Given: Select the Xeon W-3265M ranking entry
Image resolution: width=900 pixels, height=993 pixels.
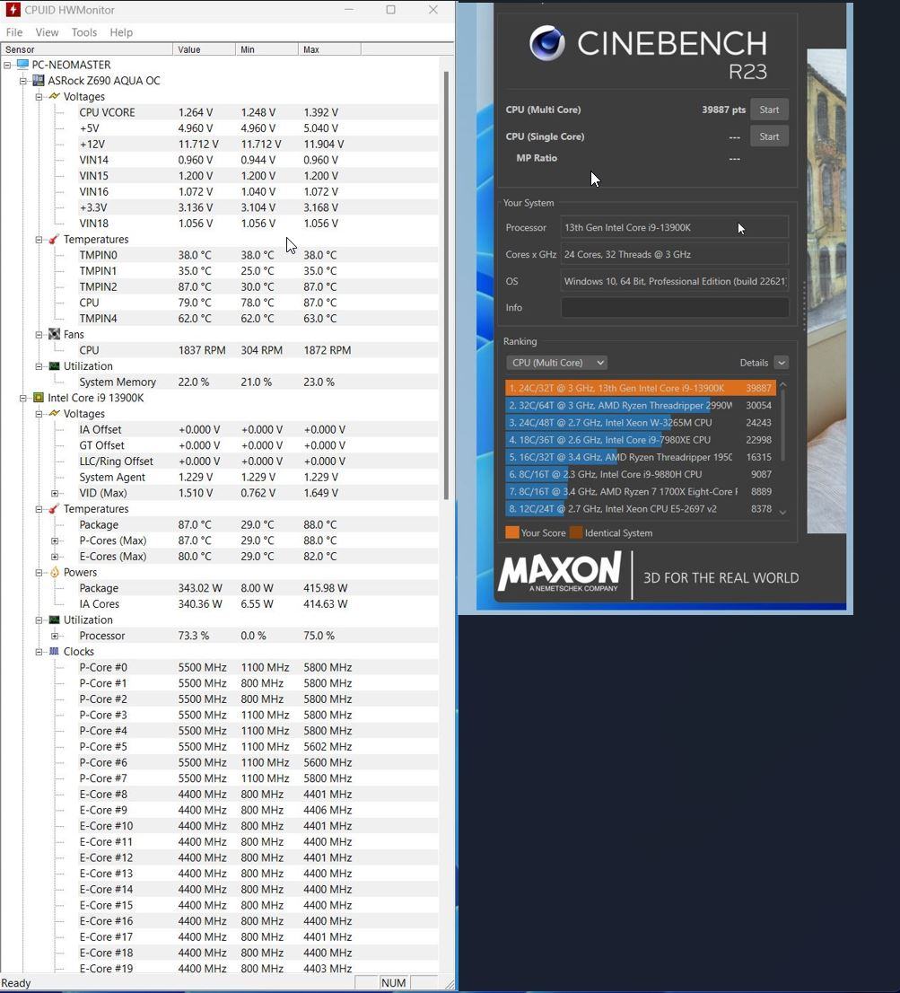Looking at the screenshot, I should pos(641,422).
